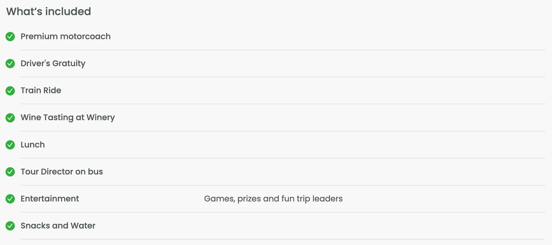Click the green checkmark beside Premium motorcoach

(x=10, y=37)
